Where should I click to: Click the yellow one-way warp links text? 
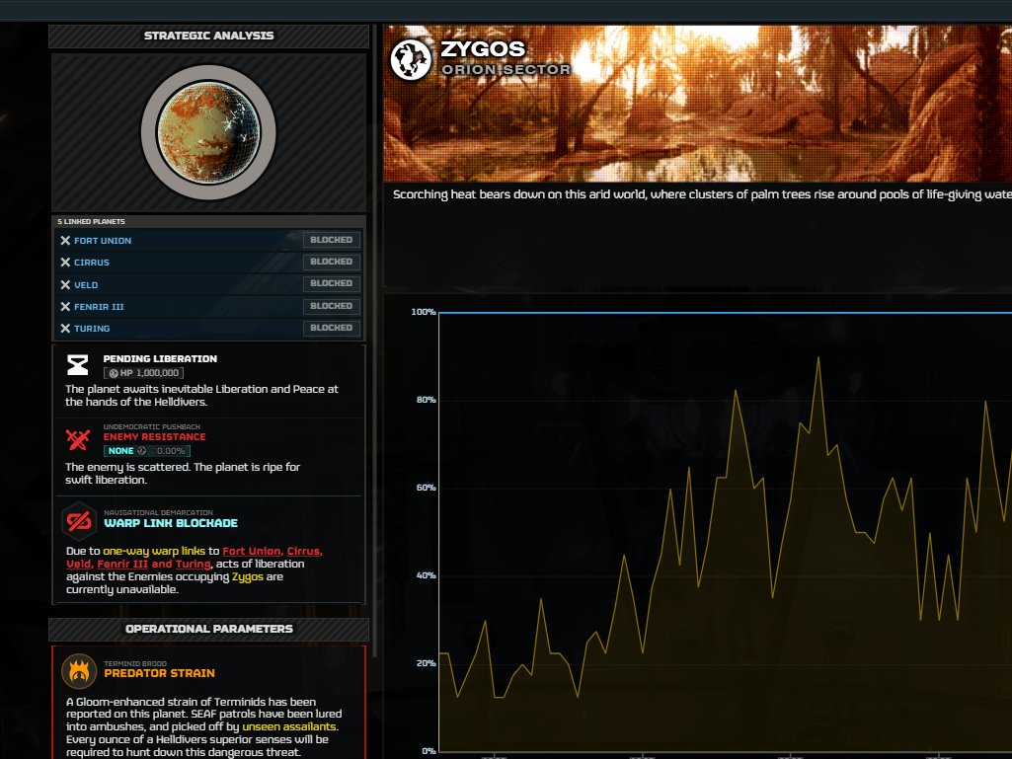[x=154, y=551]
